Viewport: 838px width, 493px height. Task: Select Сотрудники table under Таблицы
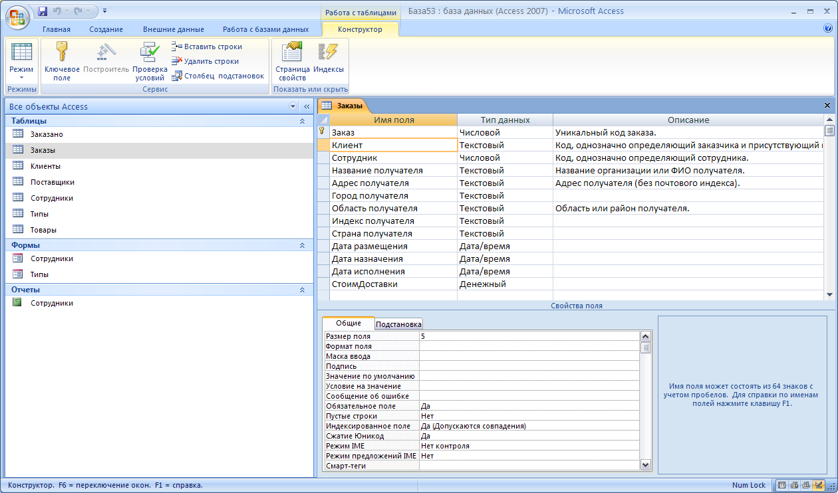click(x=159, y=198)
